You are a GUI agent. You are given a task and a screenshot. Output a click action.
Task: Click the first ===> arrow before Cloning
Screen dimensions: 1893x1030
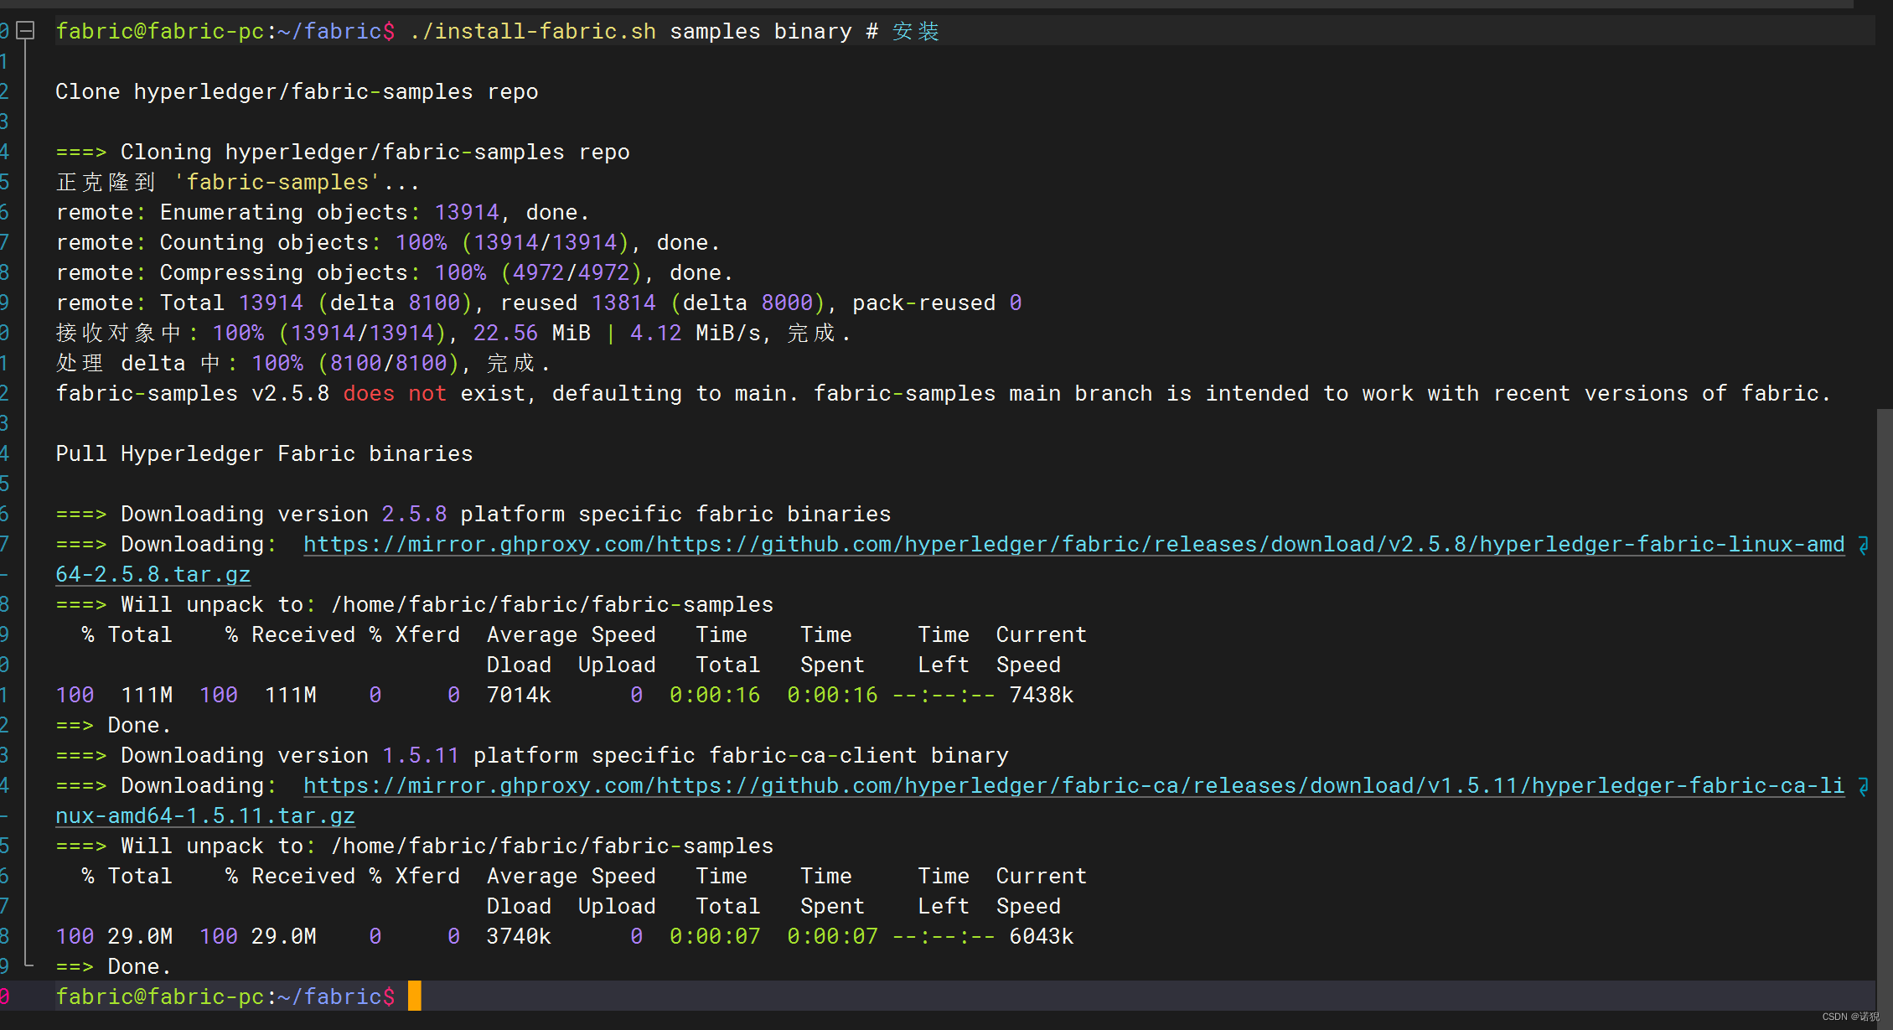click(80, 153)
